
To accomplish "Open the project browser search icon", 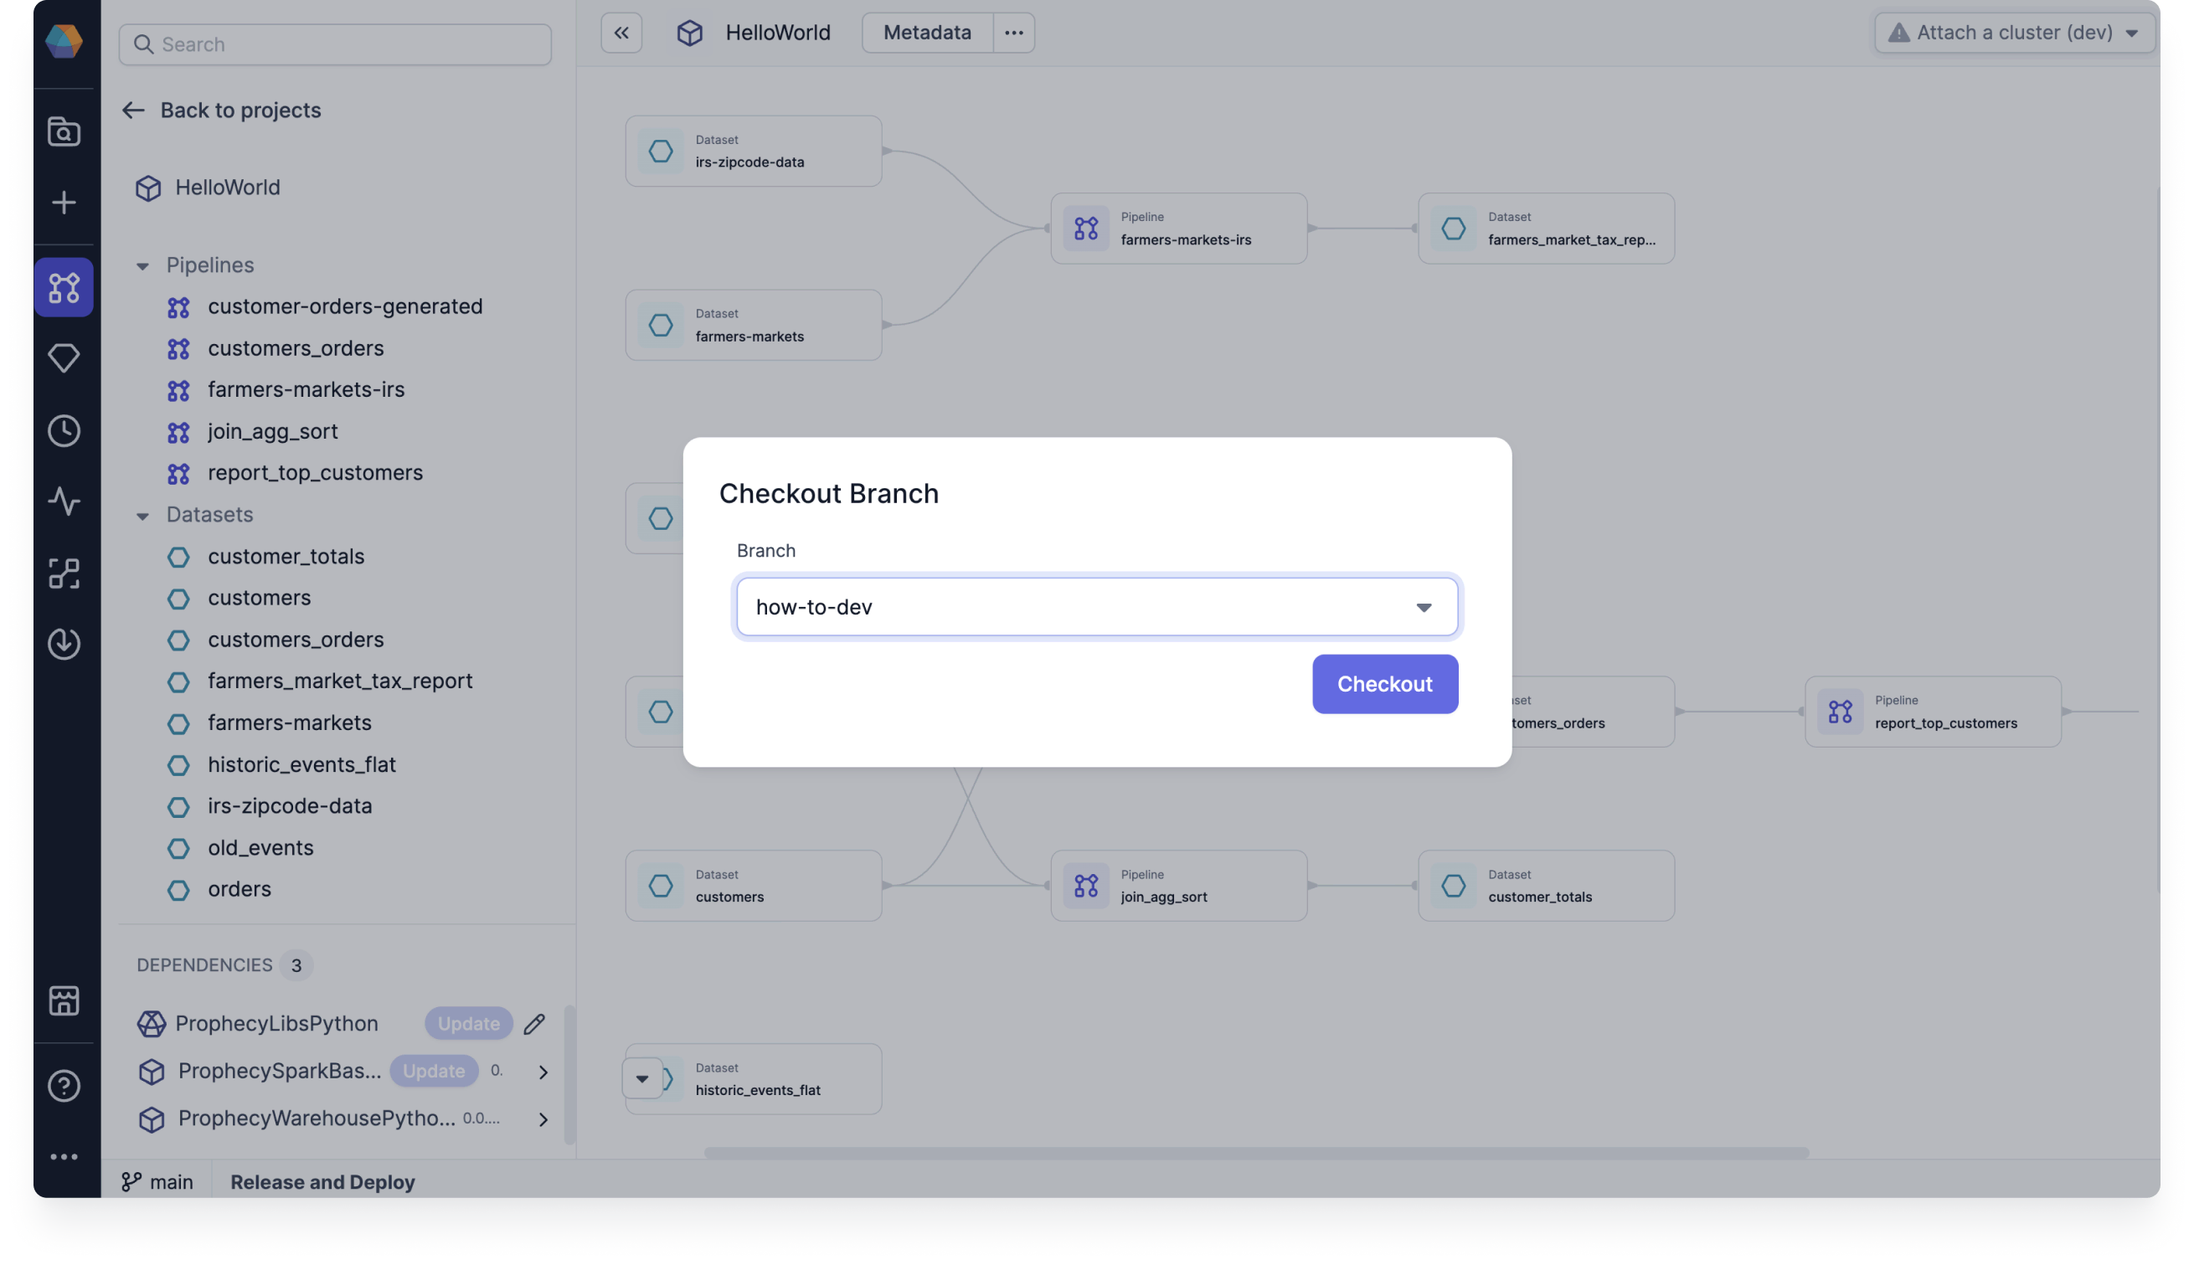I will click(64, 131).
